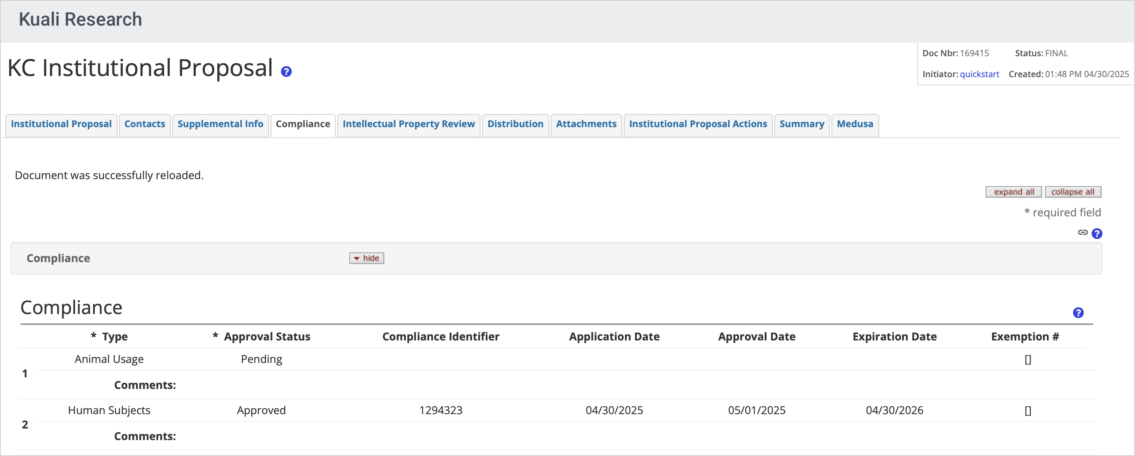The height and width of the screenshot is (456, 1135).
Task: Collapse all sections on the page
Action: [1073, 192]
